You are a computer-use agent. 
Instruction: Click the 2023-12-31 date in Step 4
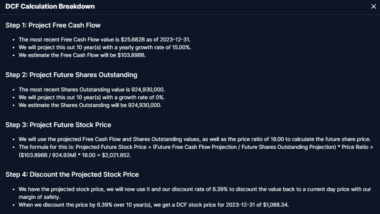pos(240,205)
